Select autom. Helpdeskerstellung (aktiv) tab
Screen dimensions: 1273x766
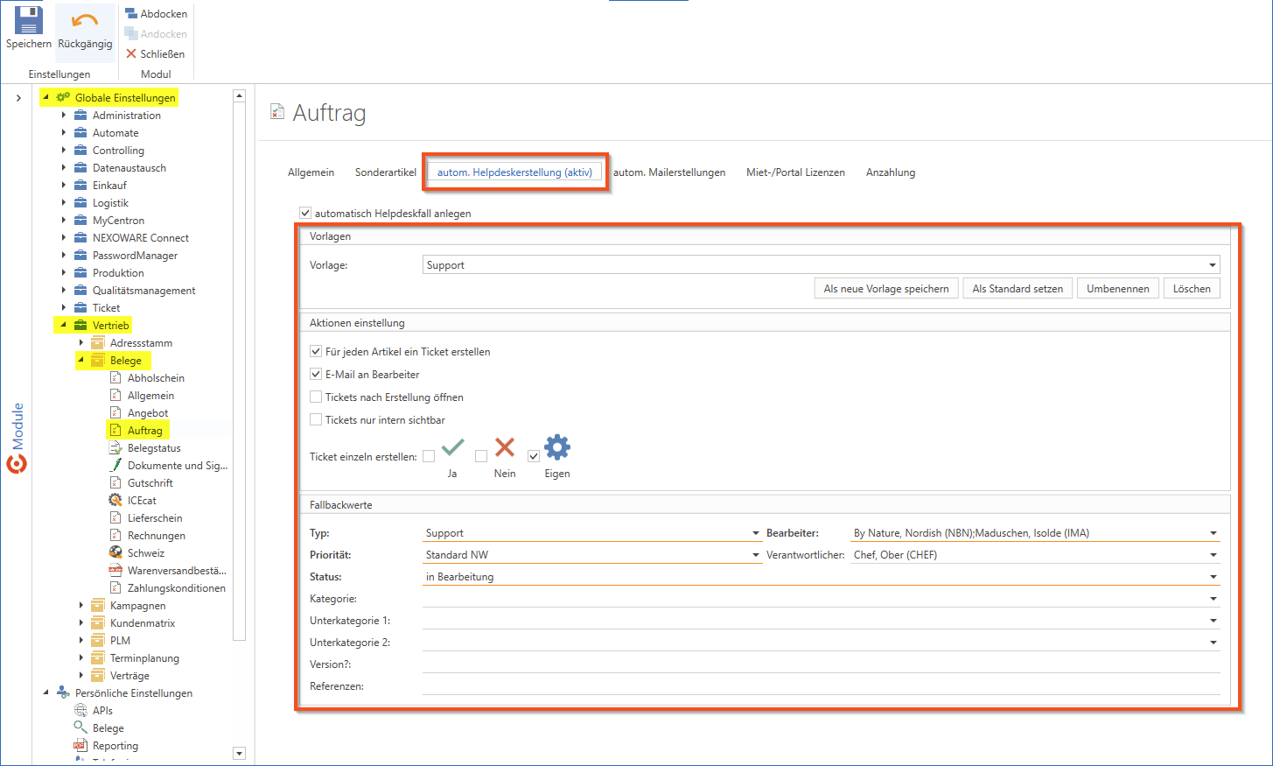[x=514, y=172]
